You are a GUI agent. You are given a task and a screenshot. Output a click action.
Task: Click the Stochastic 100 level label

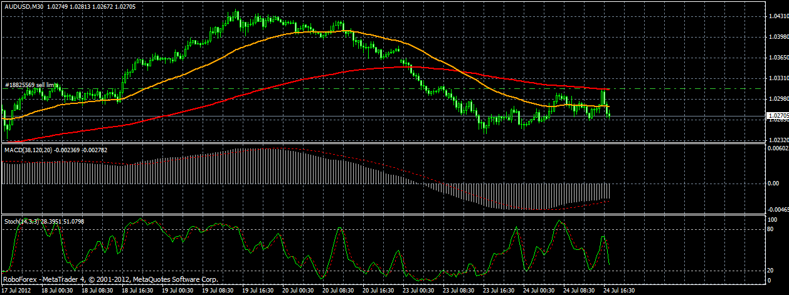[x=773, y=219]
